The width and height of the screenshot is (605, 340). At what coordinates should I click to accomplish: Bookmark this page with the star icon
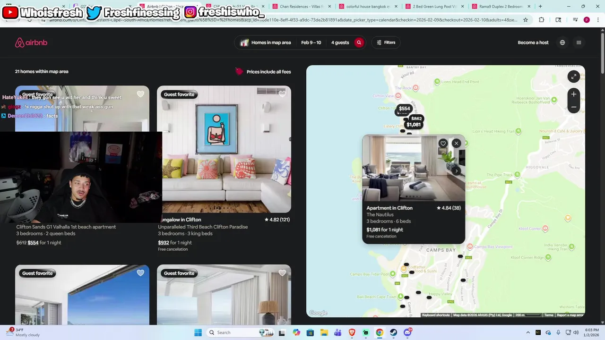tap(525, 20)
